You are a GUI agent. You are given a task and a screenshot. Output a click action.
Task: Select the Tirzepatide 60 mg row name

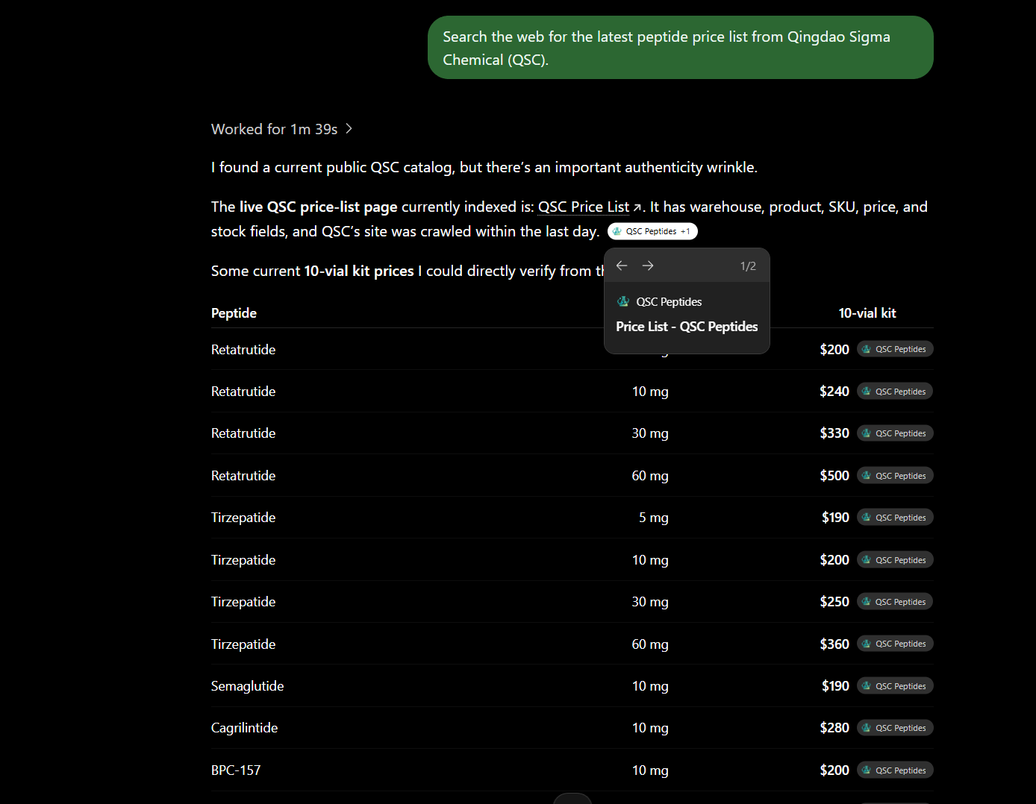click(243, 644)
